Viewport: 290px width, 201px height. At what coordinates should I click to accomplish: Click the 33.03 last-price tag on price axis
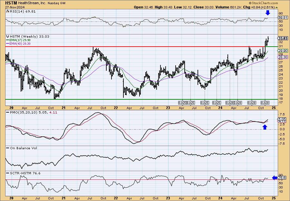click(283, 38)
